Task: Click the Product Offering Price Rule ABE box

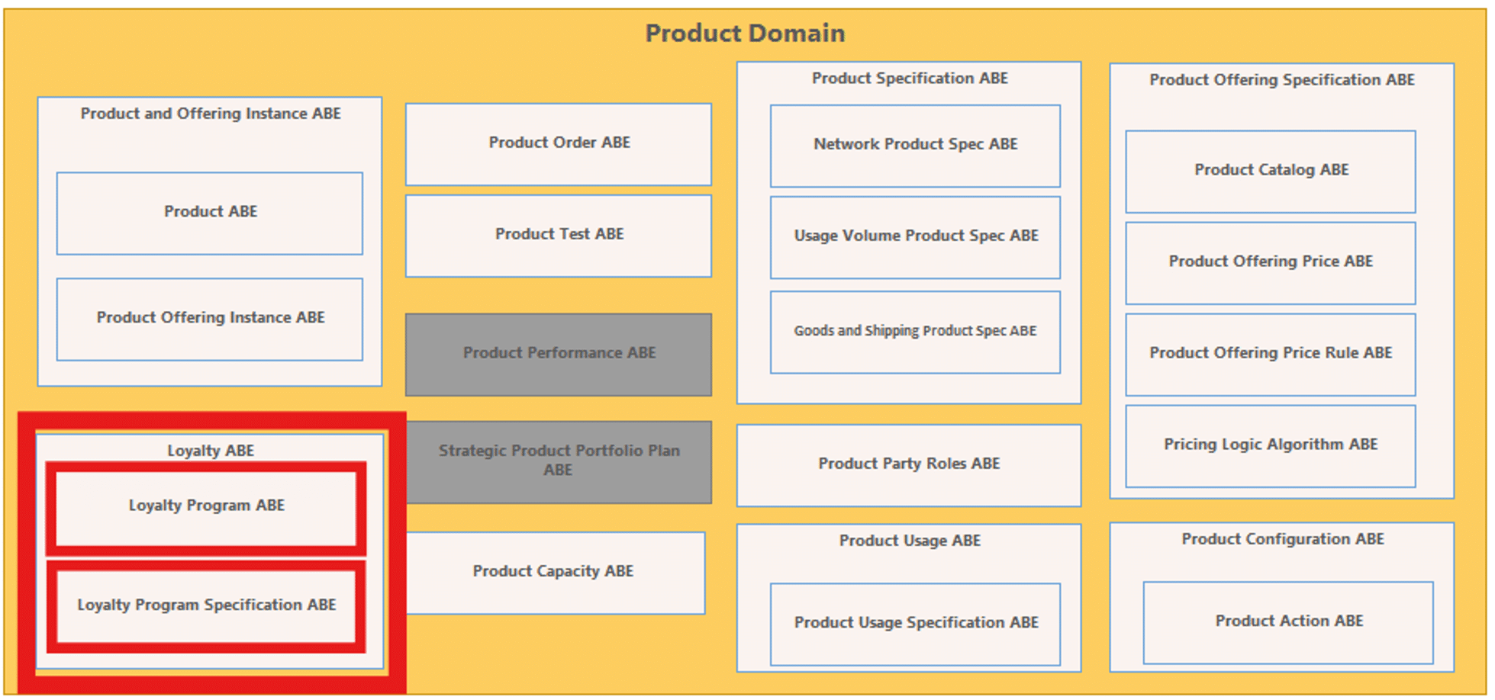Action: click(x=1271, y=355)
